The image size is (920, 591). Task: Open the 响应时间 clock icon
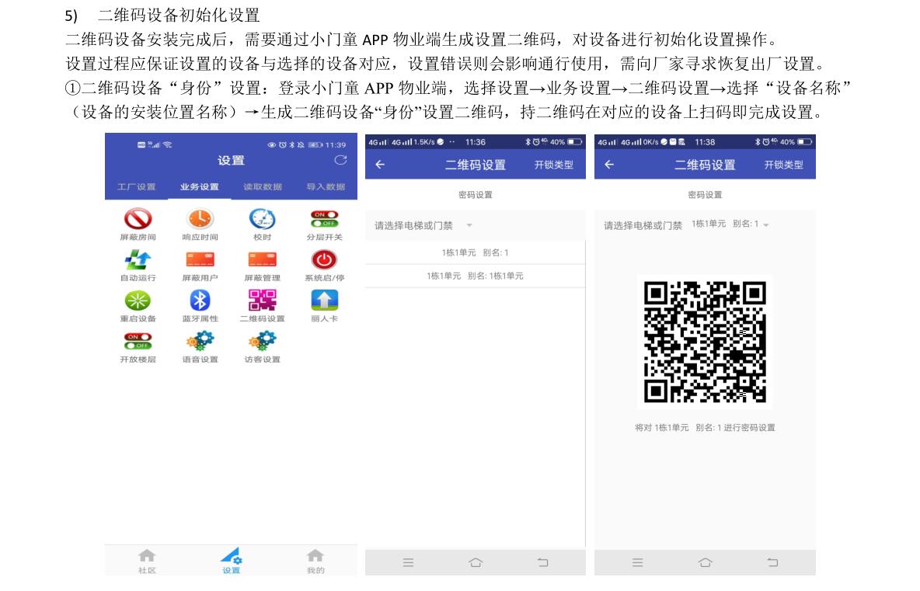click(200, 219)
